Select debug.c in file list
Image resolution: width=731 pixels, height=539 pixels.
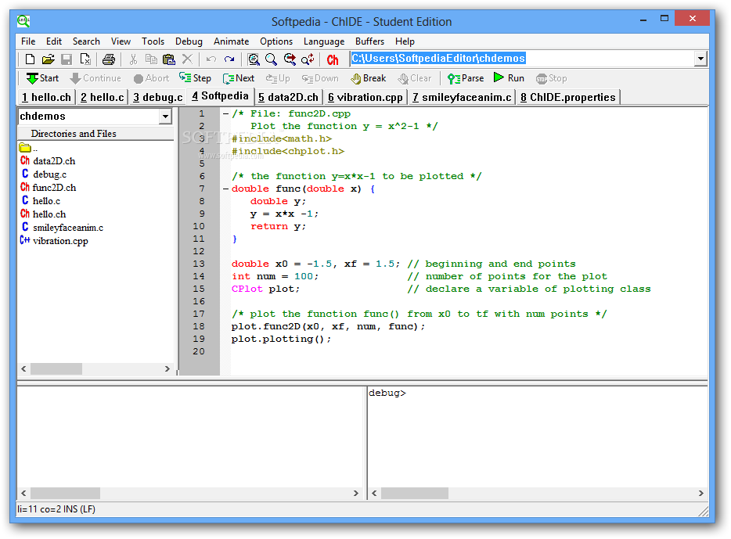[x=44, y=174]
